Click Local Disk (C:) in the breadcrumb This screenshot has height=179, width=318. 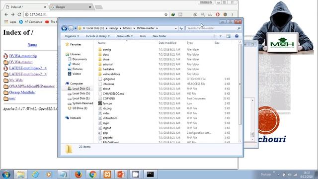coord(95,28)
